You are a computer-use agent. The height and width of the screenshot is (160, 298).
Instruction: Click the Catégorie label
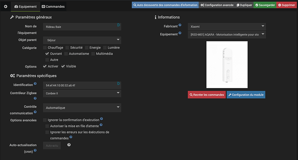29,48
